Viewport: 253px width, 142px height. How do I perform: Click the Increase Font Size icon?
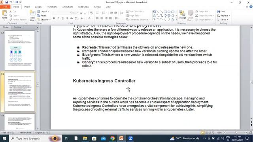(x=81, y=13)
